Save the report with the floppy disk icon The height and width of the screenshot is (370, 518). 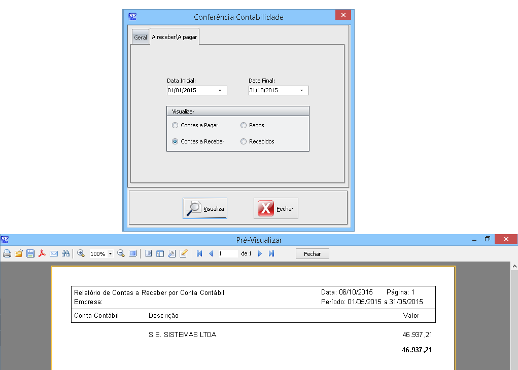(x=30, y=253)
